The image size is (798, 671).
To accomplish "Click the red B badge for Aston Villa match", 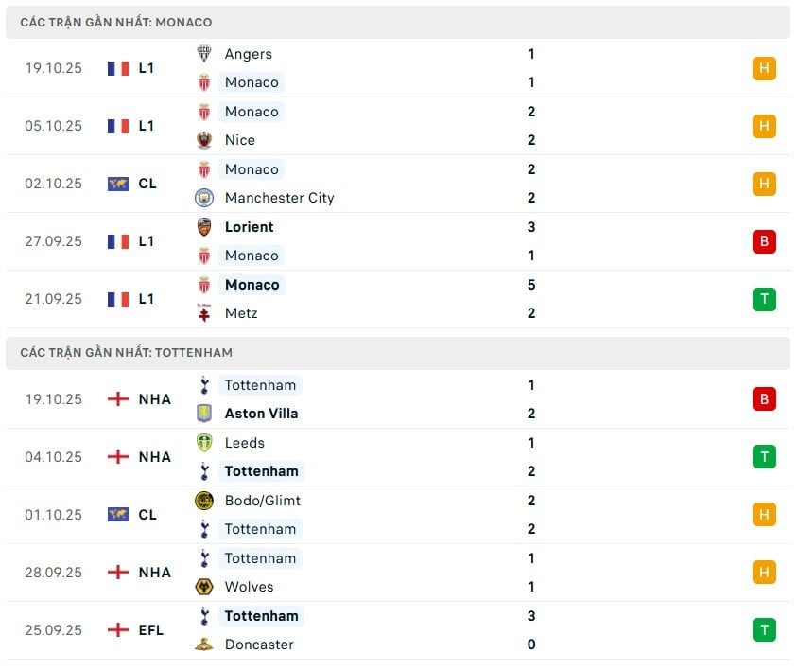I will pyautogui.click(x=764, y=399).
